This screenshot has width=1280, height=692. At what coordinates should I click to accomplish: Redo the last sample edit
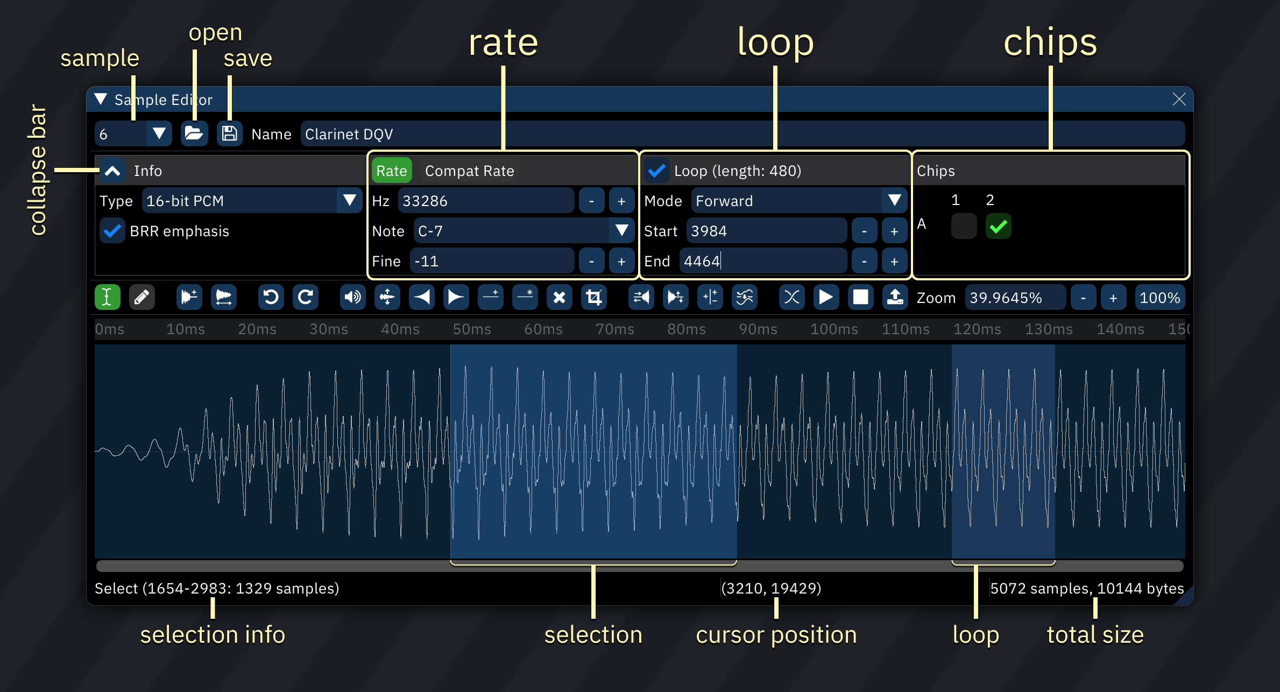(x=305, y=297)
